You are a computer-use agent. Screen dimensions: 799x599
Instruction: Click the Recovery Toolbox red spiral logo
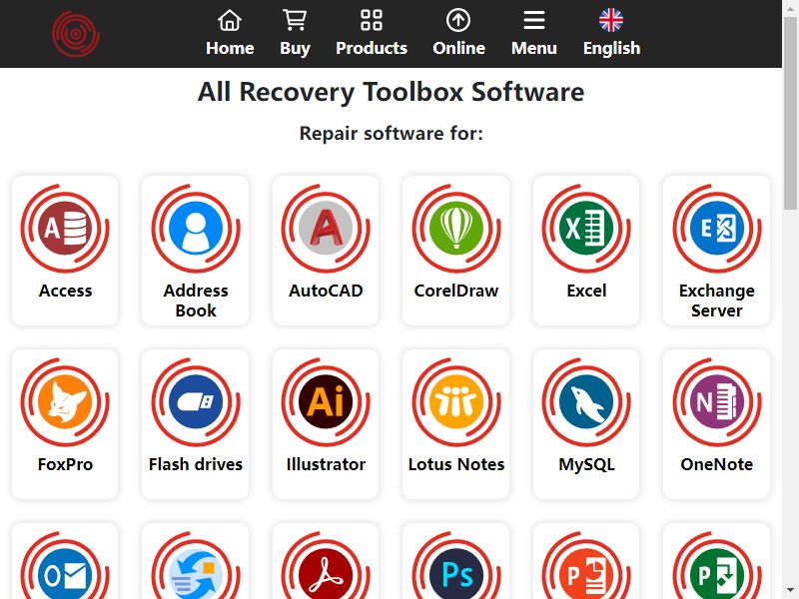point(76,34)
